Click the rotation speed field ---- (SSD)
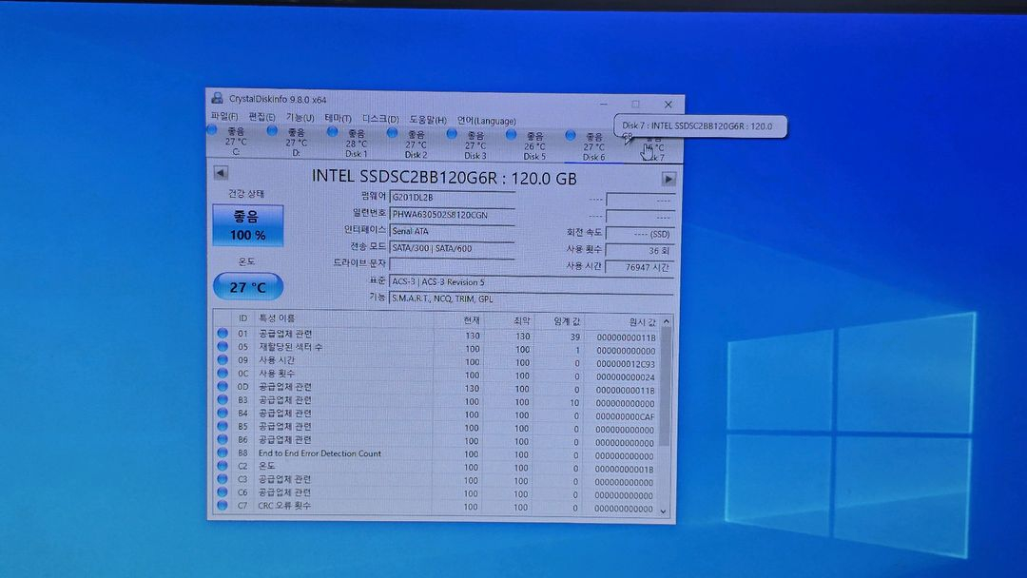The height and width of the screenshot is (578, 1027). click(639, 234)
